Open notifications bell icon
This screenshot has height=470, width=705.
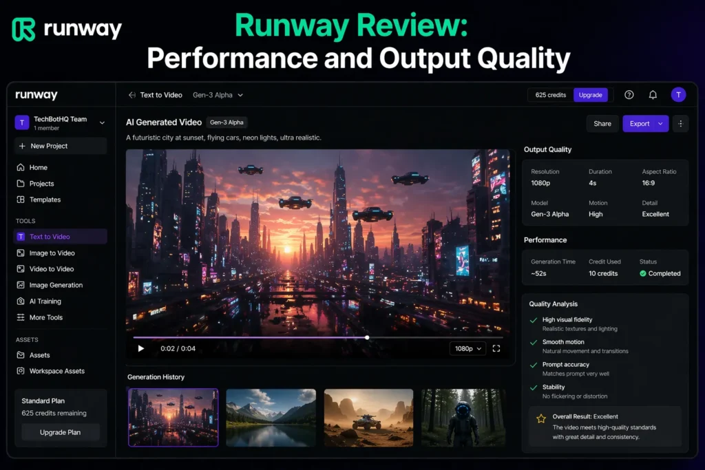[x=653, y=95]
